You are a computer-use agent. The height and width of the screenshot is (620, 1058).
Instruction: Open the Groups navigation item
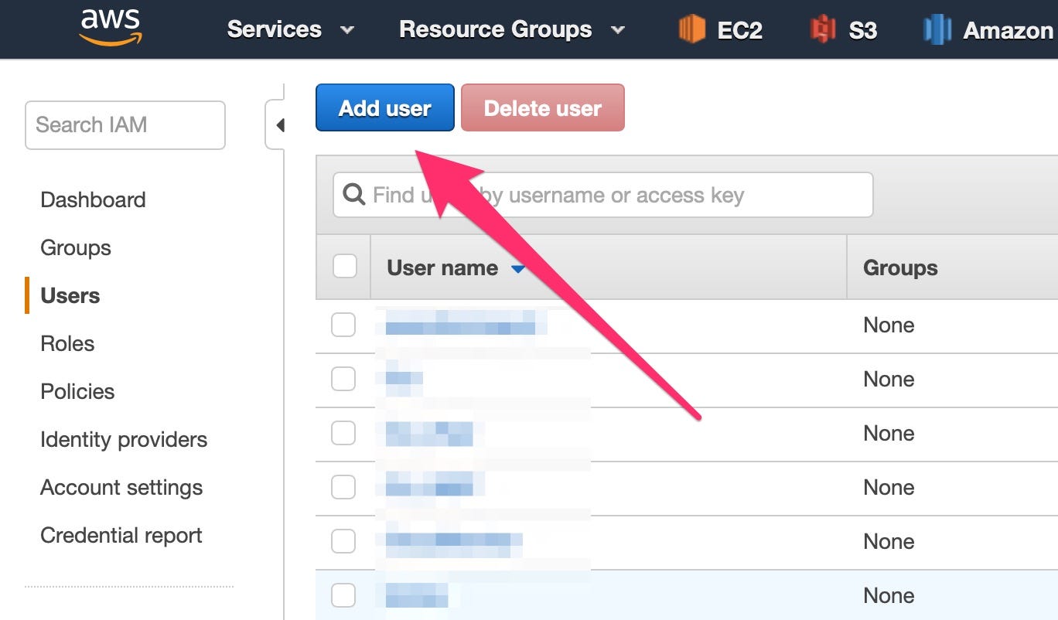click(x=76, y=247)
